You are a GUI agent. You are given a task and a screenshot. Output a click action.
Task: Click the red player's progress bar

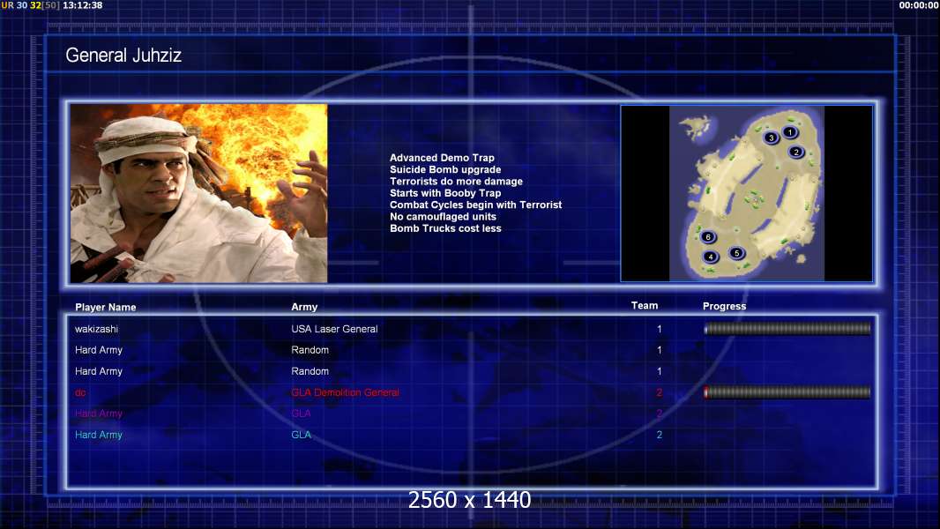(787, 392)
